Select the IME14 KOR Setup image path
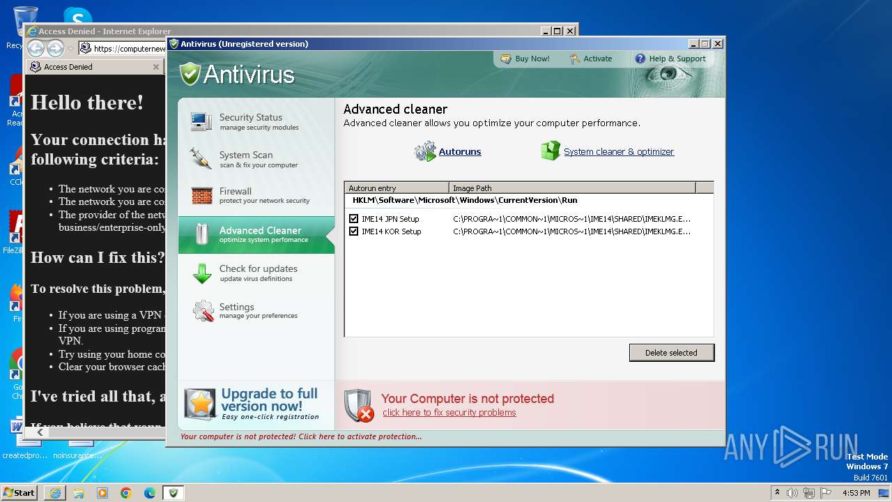The height and width of the screenshot is (502, 892). click(571, 231)
